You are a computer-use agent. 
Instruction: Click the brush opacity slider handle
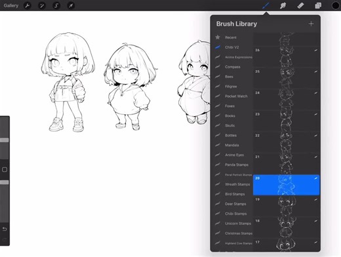[x=5, y=182]
